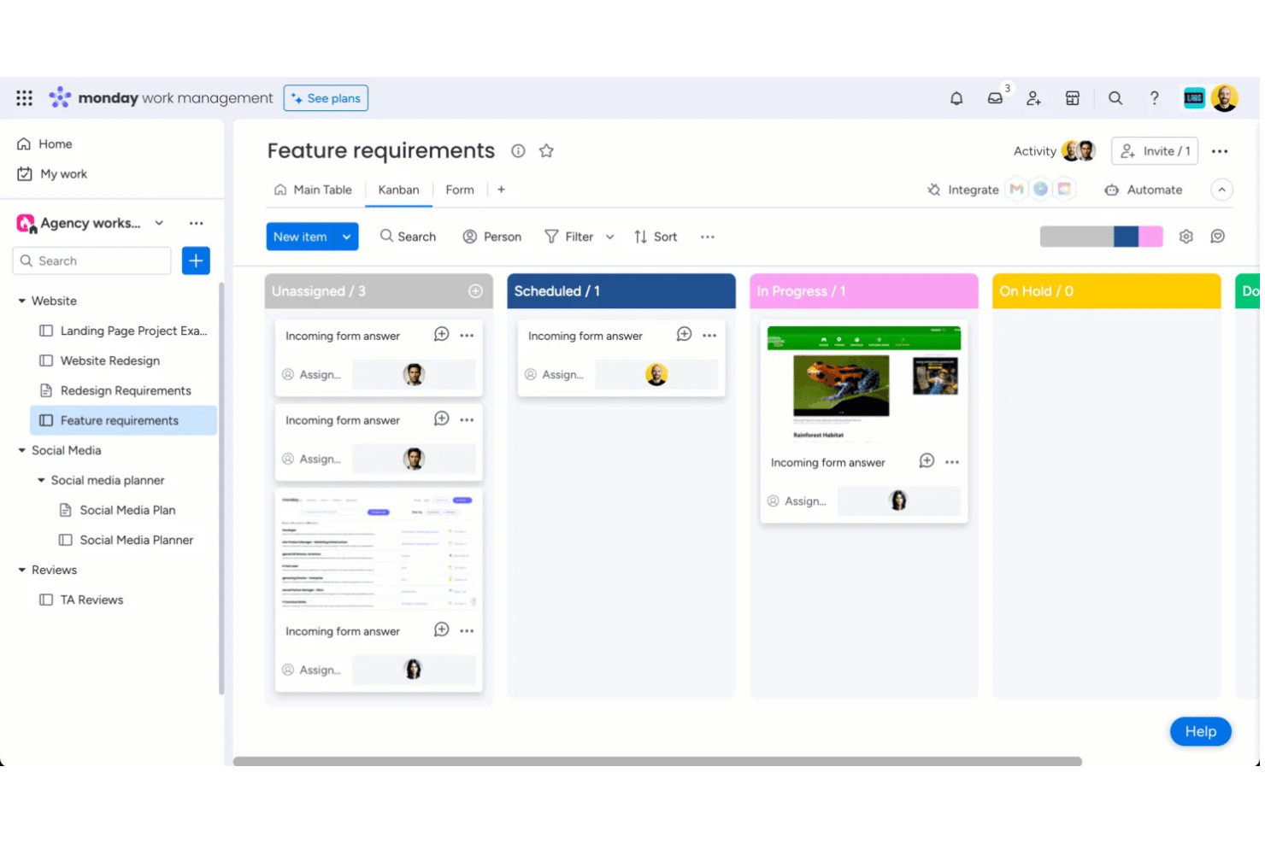Viewport: 1265px width, 843px height.
Task: Click the Person filter
Action: click(x=491, y=237)
